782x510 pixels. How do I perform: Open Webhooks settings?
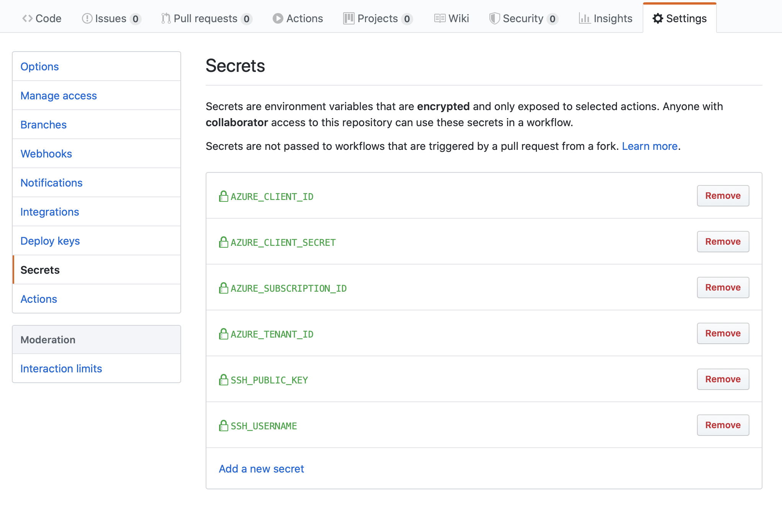point(97,154)
